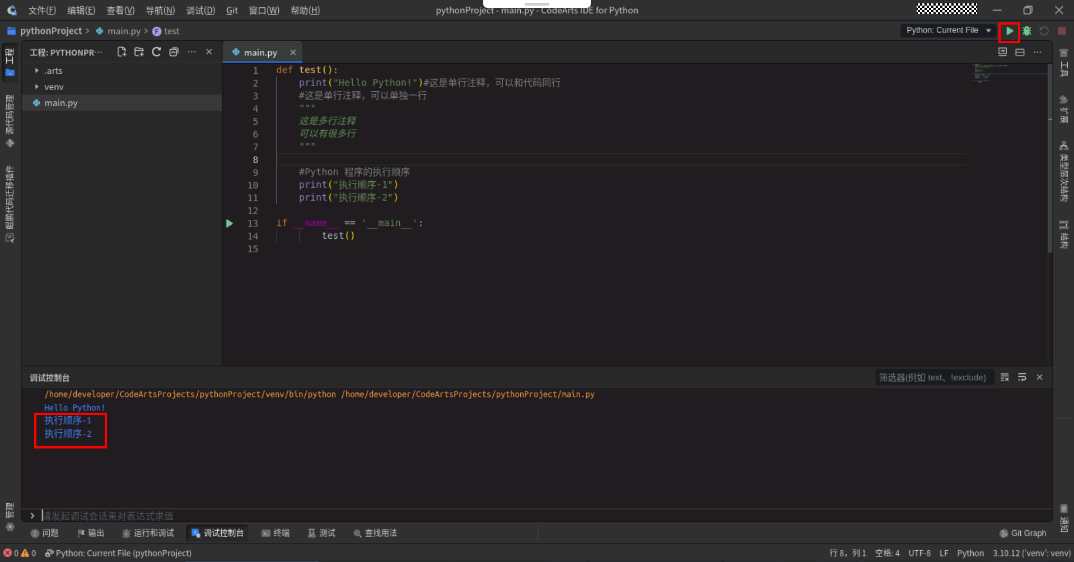Screen dimensions: 1074x562
Task: Click Python: Current File (pythonProject) in status bar
Action: tap(118, 553)
